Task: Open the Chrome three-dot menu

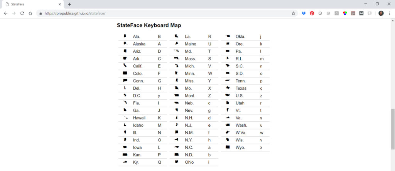Action: (x=389, y=13)
